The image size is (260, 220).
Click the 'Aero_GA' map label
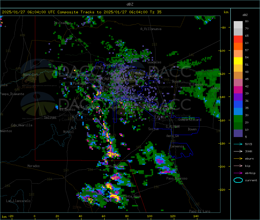[172, 136]
